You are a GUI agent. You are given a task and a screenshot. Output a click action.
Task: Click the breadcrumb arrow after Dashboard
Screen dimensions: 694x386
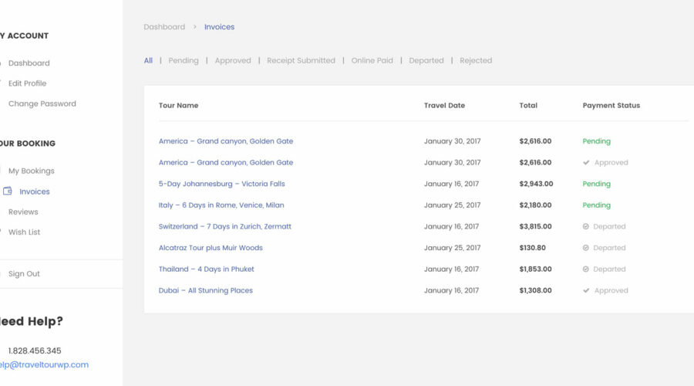(195, 27)
